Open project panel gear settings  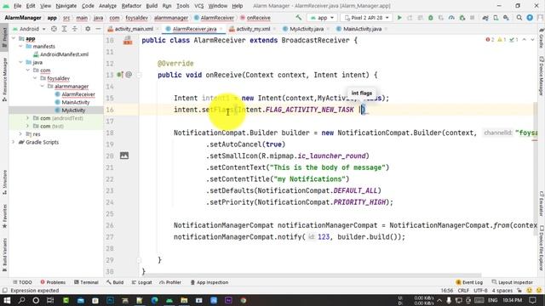click(x=88, y=29)
